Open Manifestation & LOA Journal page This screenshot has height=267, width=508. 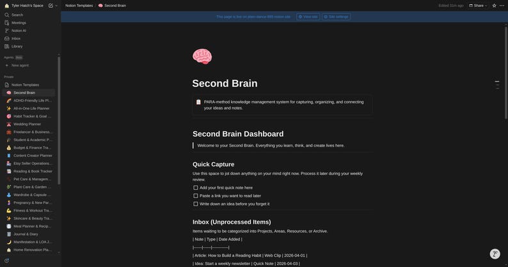point(29,241)
